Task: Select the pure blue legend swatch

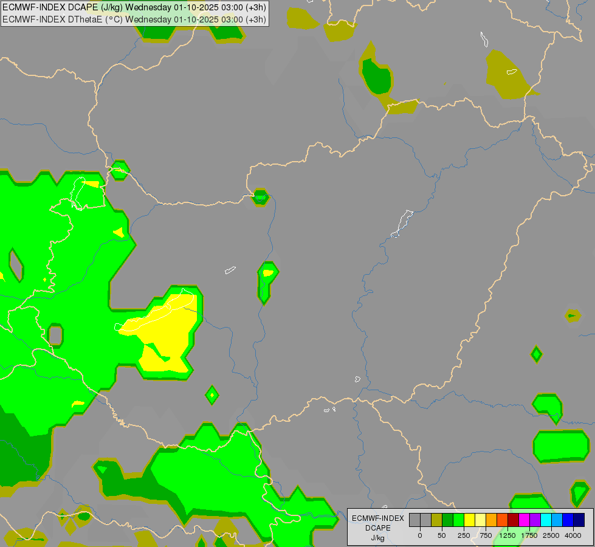Action: 568,520
